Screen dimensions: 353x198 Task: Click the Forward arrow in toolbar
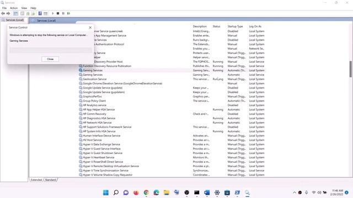pyautogui.click(x=8, y=13)
